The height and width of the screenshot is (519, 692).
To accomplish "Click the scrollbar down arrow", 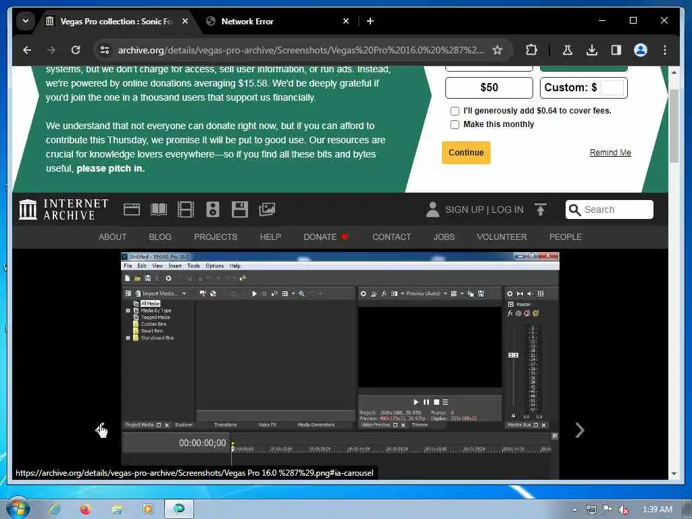I will click(674, 474).
